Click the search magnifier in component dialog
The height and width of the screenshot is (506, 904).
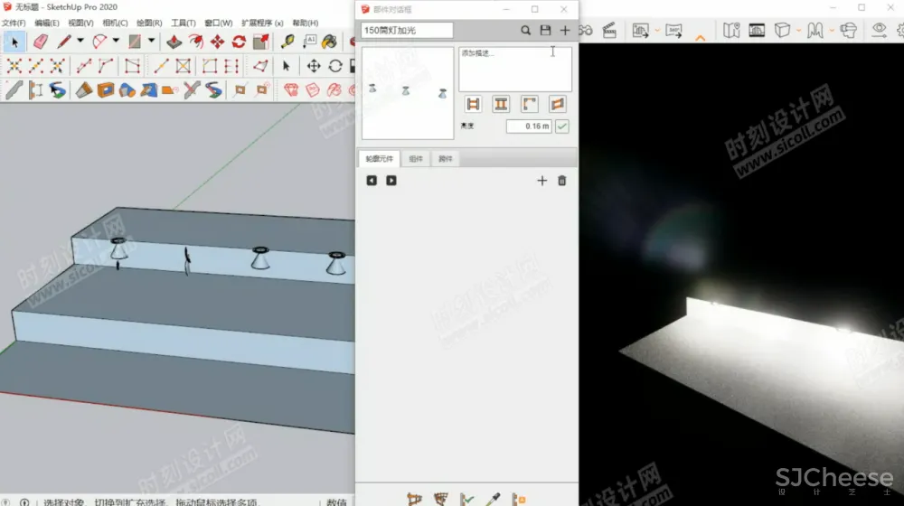click(525, 31)
